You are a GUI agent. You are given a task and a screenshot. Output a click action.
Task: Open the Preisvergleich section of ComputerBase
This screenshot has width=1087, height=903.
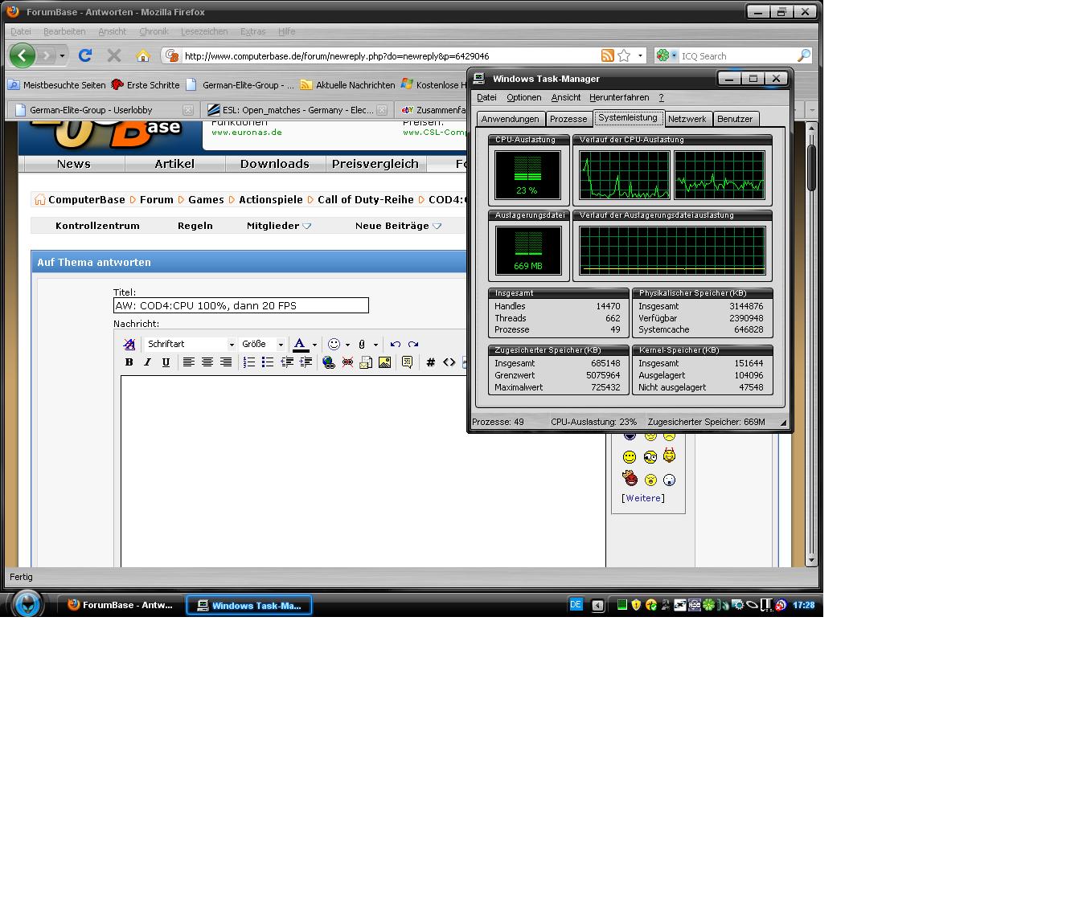[x=375, y=164]
